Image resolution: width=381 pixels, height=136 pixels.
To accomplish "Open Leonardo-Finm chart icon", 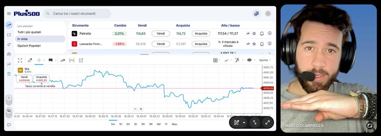I will [x=248, y=44].
